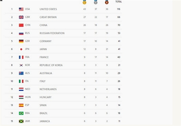Click the Australia flag icon
Viewport: 181px width, 126px height.
pos(21,73)
